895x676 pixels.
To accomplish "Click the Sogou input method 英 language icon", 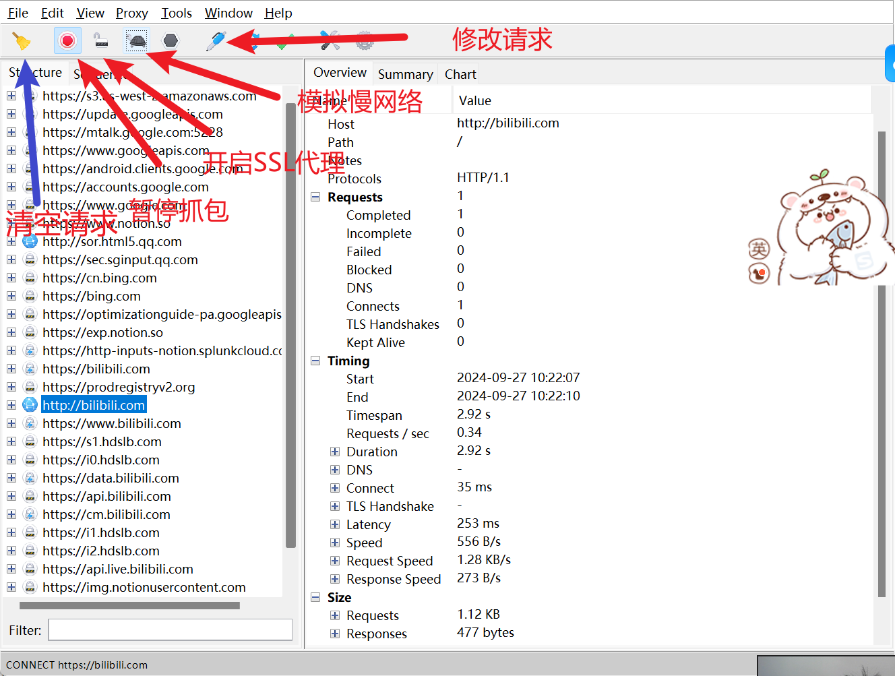I will point(760,249).
